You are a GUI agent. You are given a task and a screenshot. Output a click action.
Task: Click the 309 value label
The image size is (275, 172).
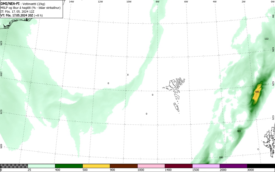[239, 131]
